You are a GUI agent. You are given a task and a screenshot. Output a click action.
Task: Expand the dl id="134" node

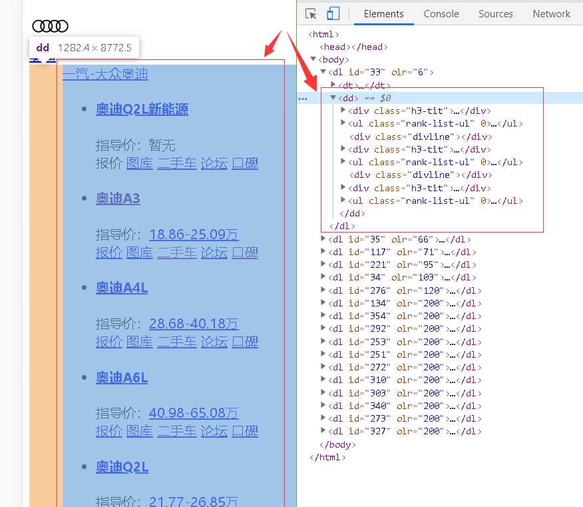[323, 302]
